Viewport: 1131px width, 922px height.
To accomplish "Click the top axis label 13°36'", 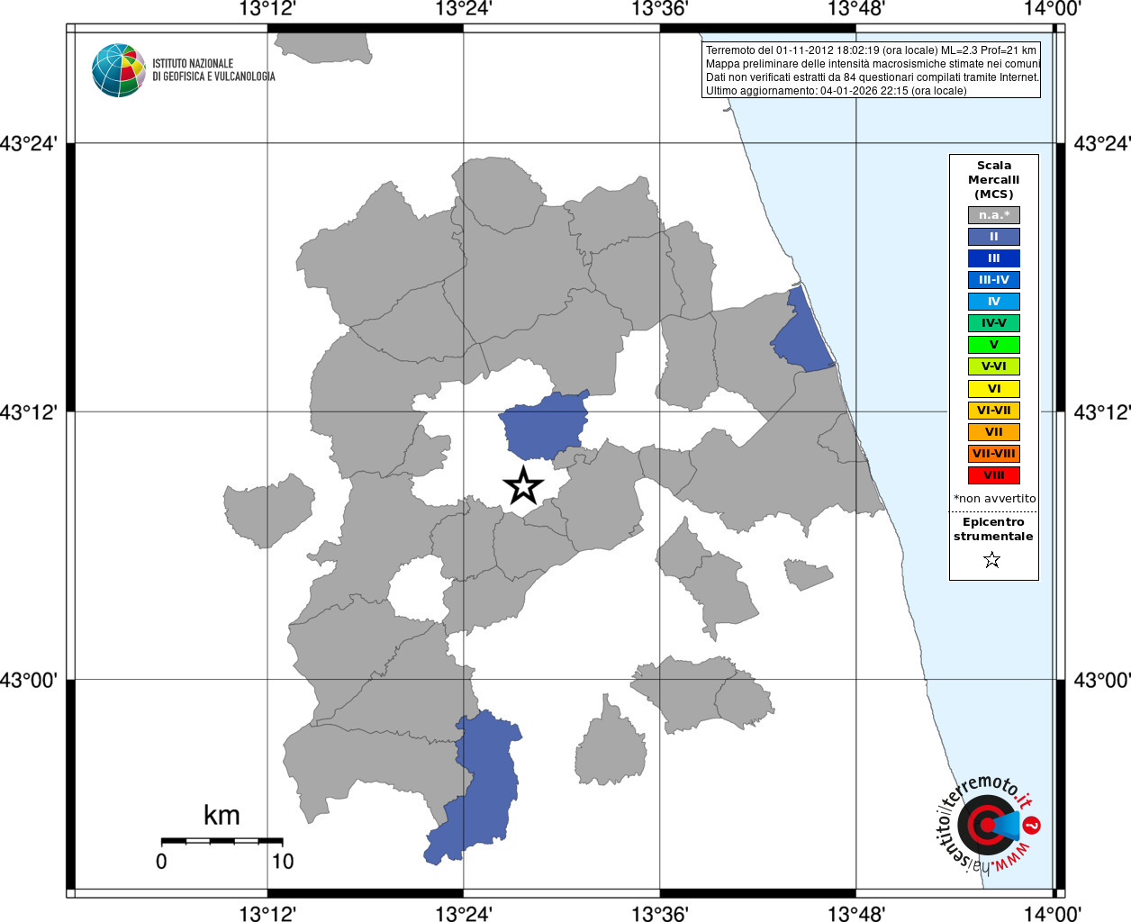I will point(660,9).
